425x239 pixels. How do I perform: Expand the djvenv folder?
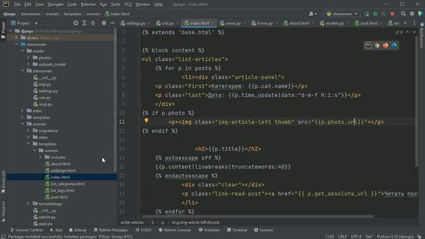click(x=17, y=38)
